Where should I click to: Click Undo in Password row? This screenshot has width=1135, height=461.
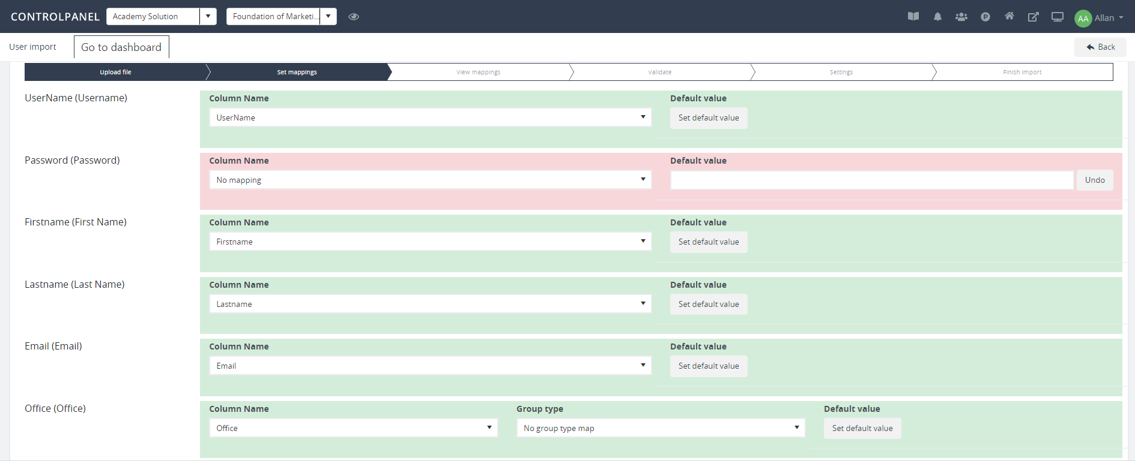click(x=1095, y=180)
